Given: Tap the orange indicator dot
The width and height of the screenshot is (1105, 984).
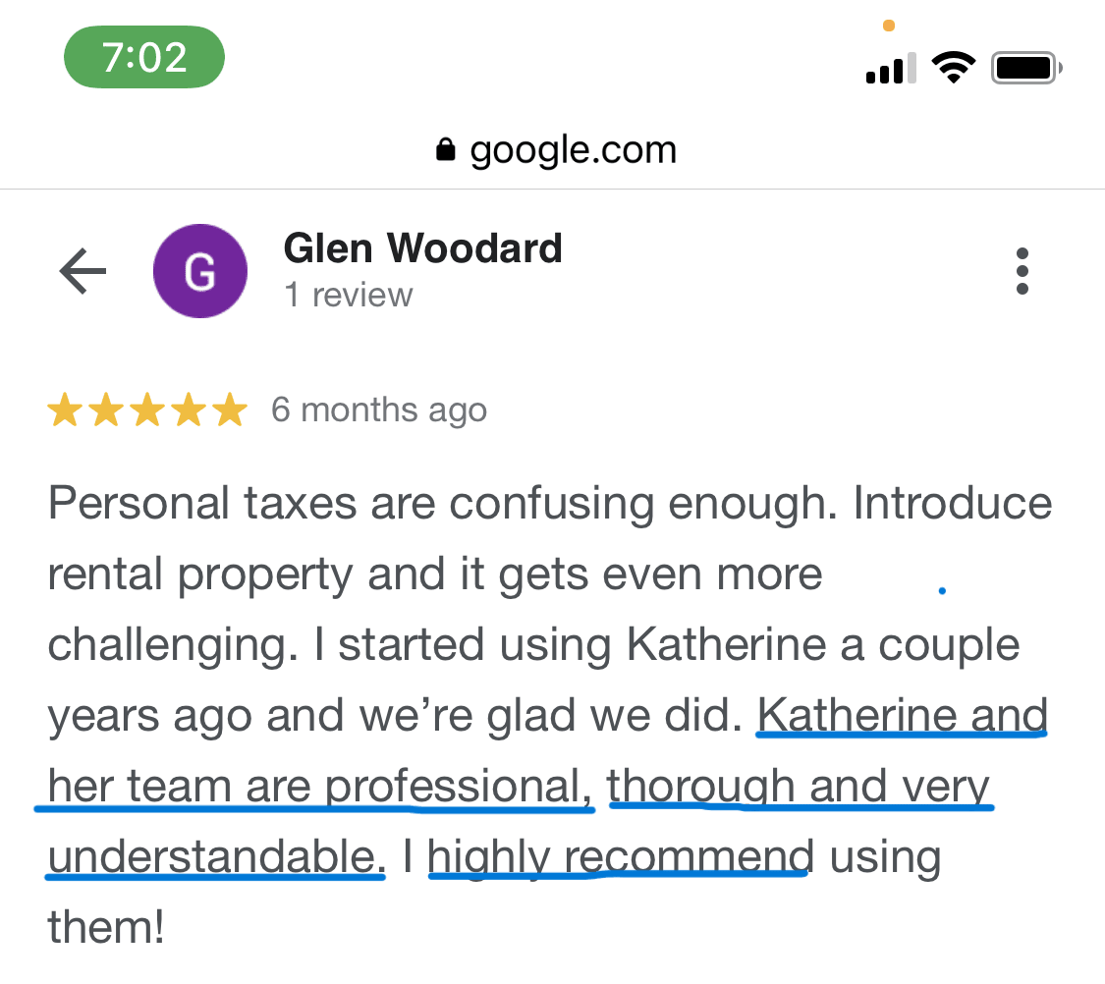Looking at the screenshot, I should pyautogui.click(x=889, y=26).
